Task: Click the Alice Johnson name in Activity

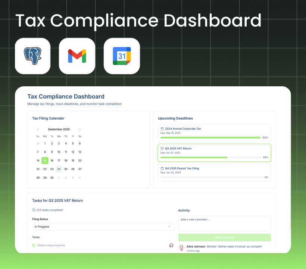Action: 196,247
